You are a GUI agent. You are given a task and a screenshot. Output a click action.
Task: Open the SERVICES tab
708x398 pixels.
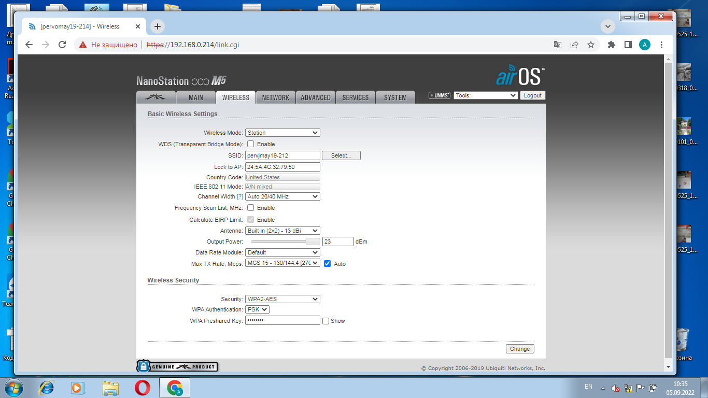(356, 97)
